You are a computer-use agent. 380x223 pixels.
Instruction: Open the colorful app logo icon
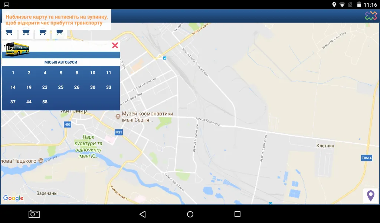(x=371, y=16)
